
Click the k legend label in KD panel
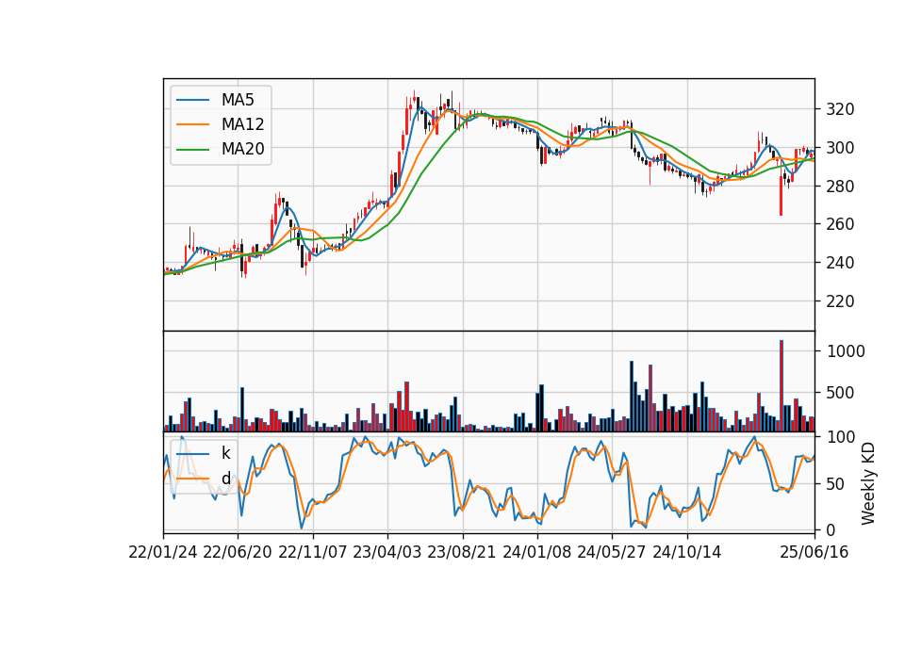(225, 453)
